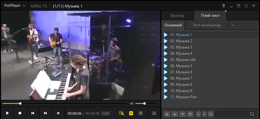Stop the current video playback
Screen dimensions: 260x119
pos(20,113)
